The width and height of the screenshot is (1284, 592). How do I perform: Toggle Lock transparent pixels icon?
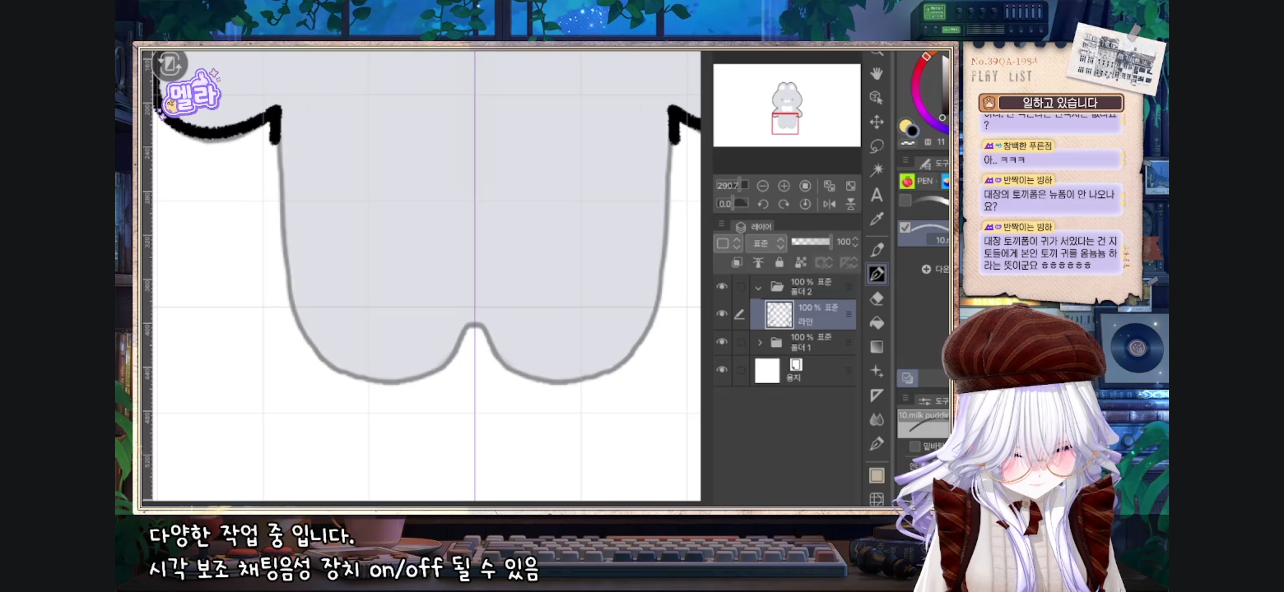801,262
